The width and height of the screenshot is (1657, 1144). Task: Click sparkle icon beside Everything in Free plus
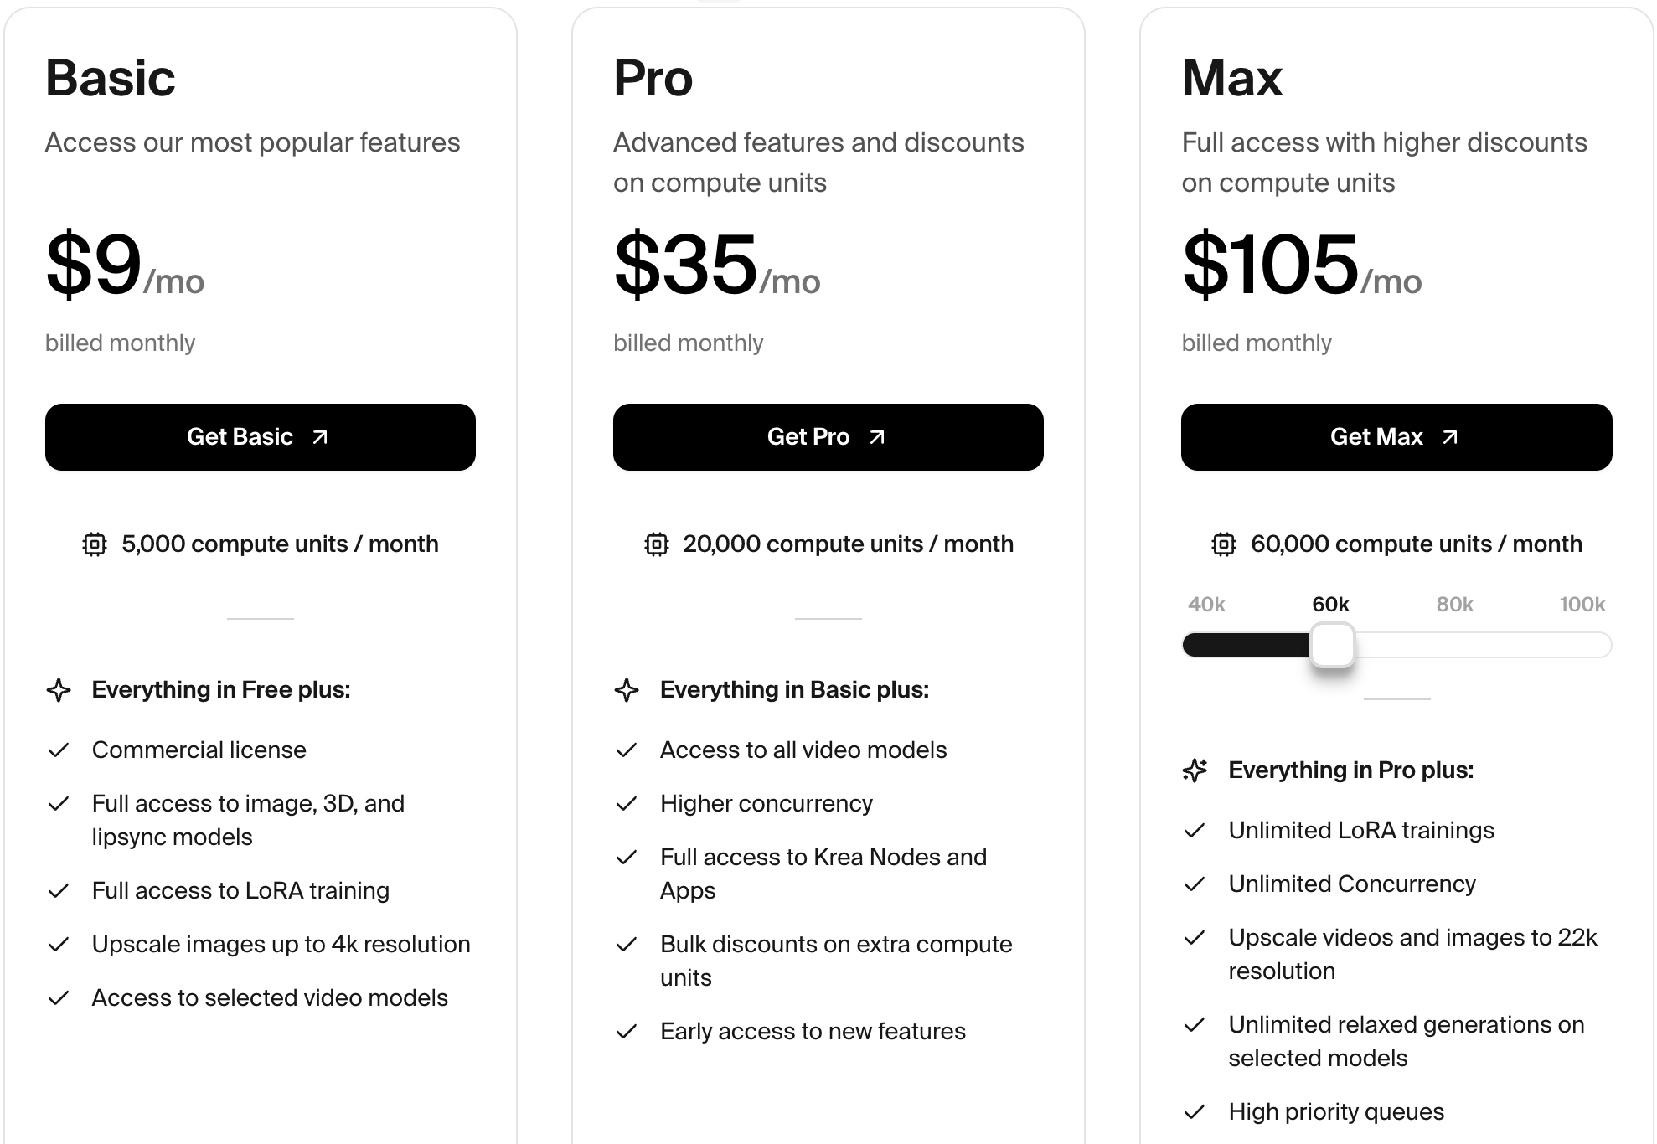(59, 690)
